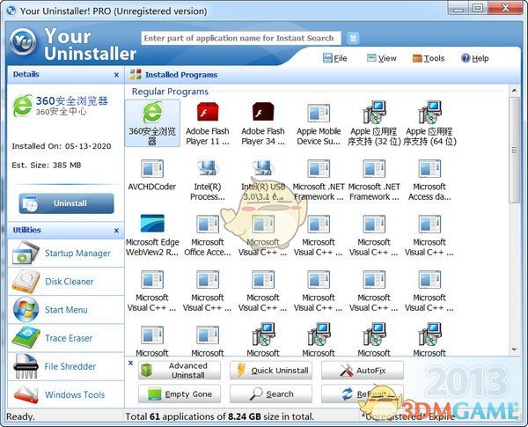The image size is (528, 427).
Task: Click the Your Uninstaller logo
Action: 23,41
